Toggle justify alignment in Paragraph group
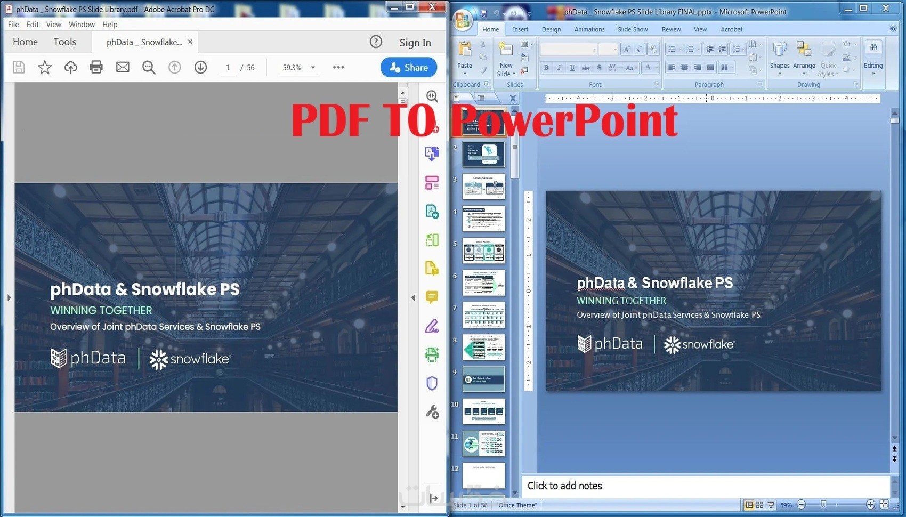This screenshot has height=517, width=906. (710, 67)
